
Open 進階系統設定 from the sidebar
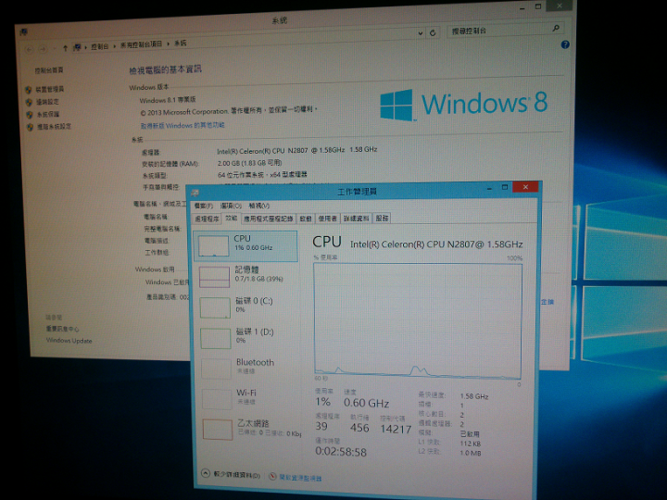pos(54,127)
